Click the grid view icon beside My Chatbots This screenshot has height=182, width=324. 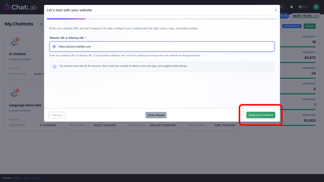(41, 24)
